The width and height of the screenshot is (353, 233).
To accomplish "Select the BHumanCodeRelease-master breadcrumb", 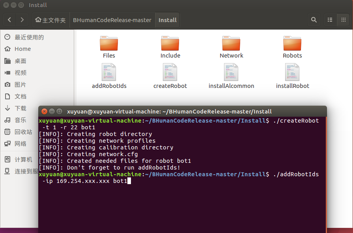I will pos(112,19).
